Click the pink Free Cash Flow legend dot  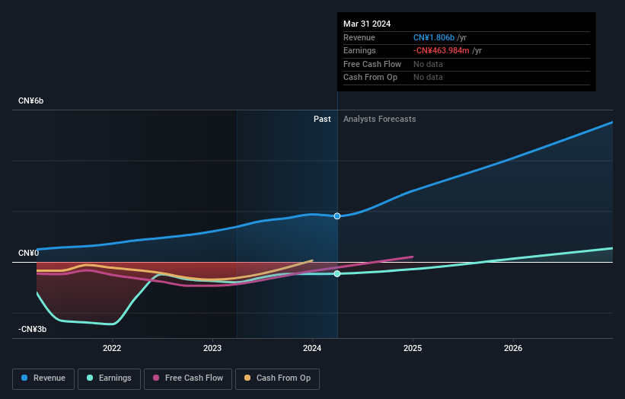[156, 378]
